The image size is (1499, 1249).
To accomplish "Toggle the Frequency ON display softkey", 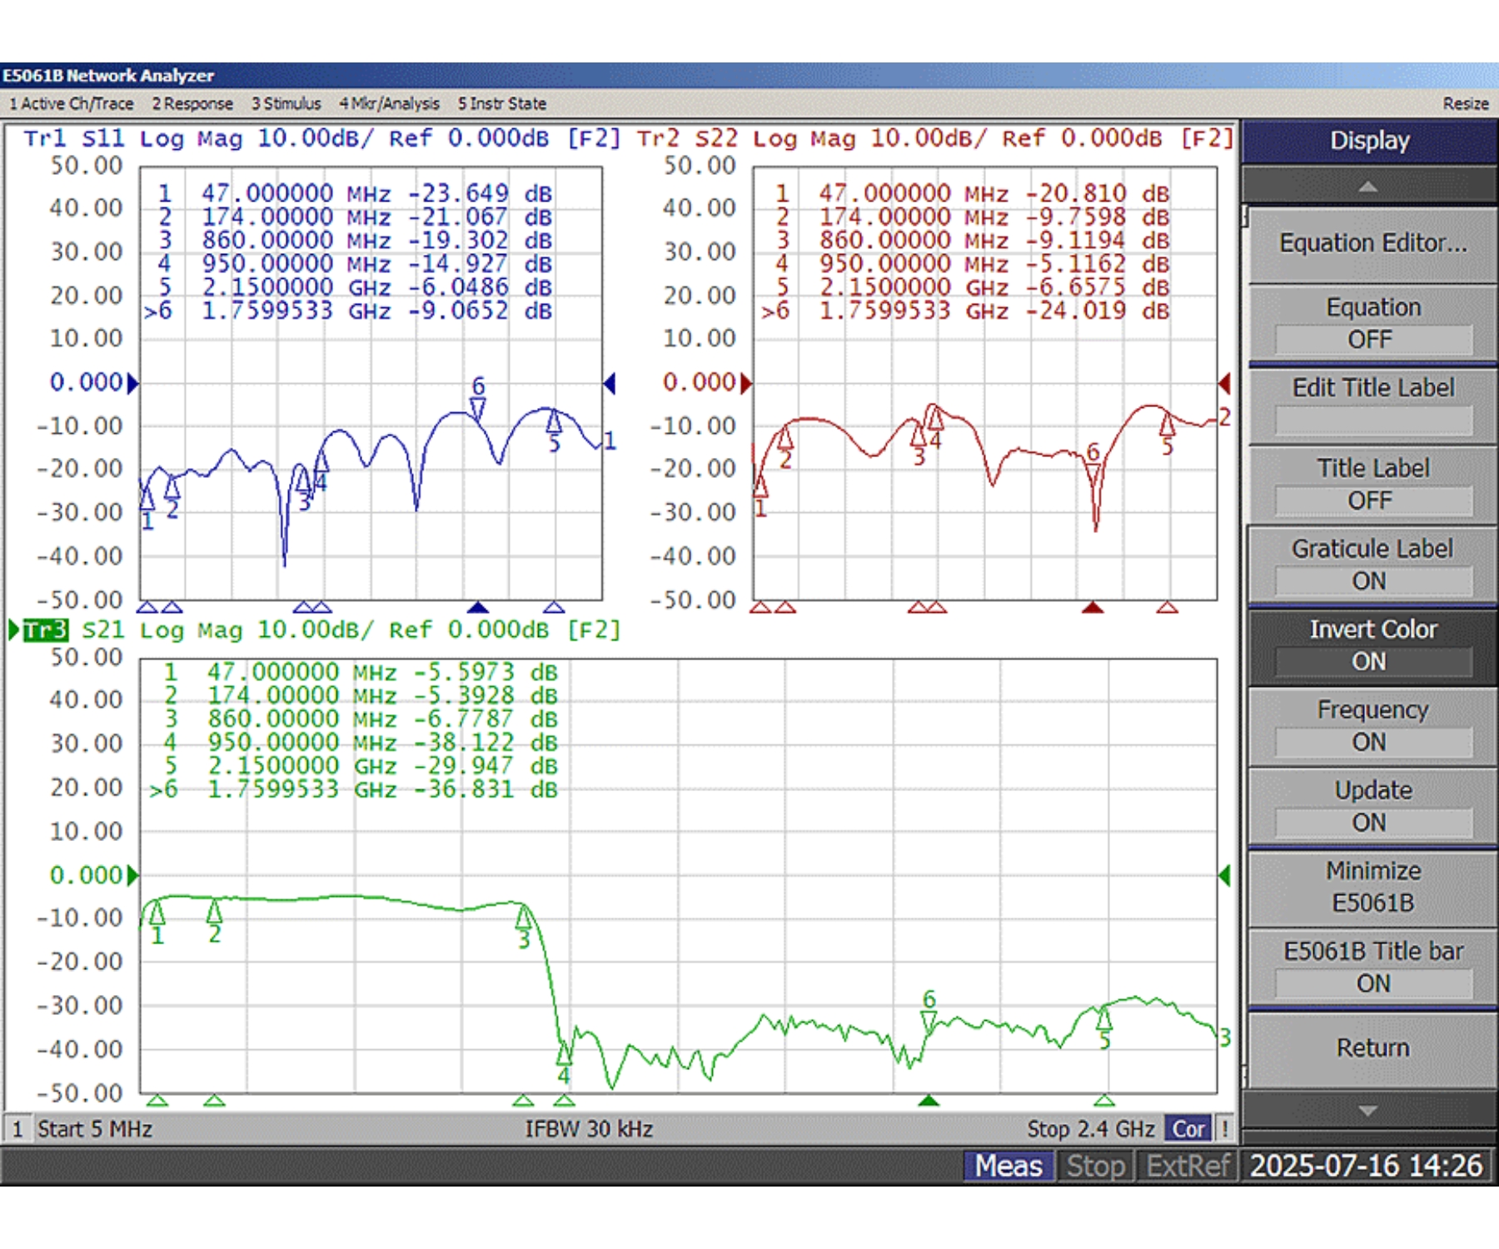I will click(x=1372, y=726).
